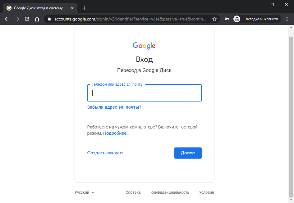Viewport: 294px width, 203px height.
Task: Select the Google Диск: вход в систему tab
Action: (39, 8)
